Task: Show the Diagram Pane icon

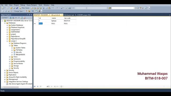Action: (x=3, y=11)
